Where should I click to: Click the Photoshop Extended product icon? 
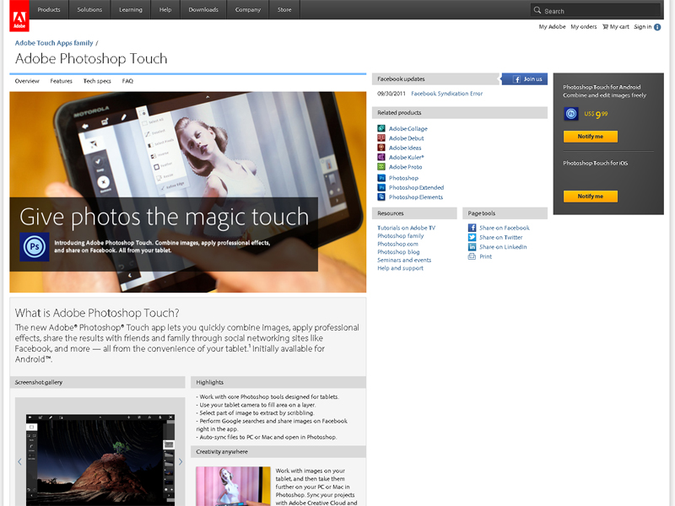click(381, 187)
